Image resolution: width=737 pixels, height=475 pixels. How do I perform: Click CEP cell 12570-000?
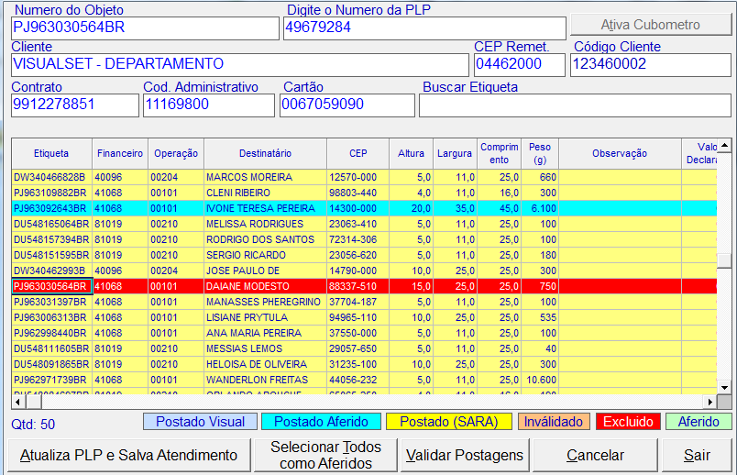coord(357,177)
